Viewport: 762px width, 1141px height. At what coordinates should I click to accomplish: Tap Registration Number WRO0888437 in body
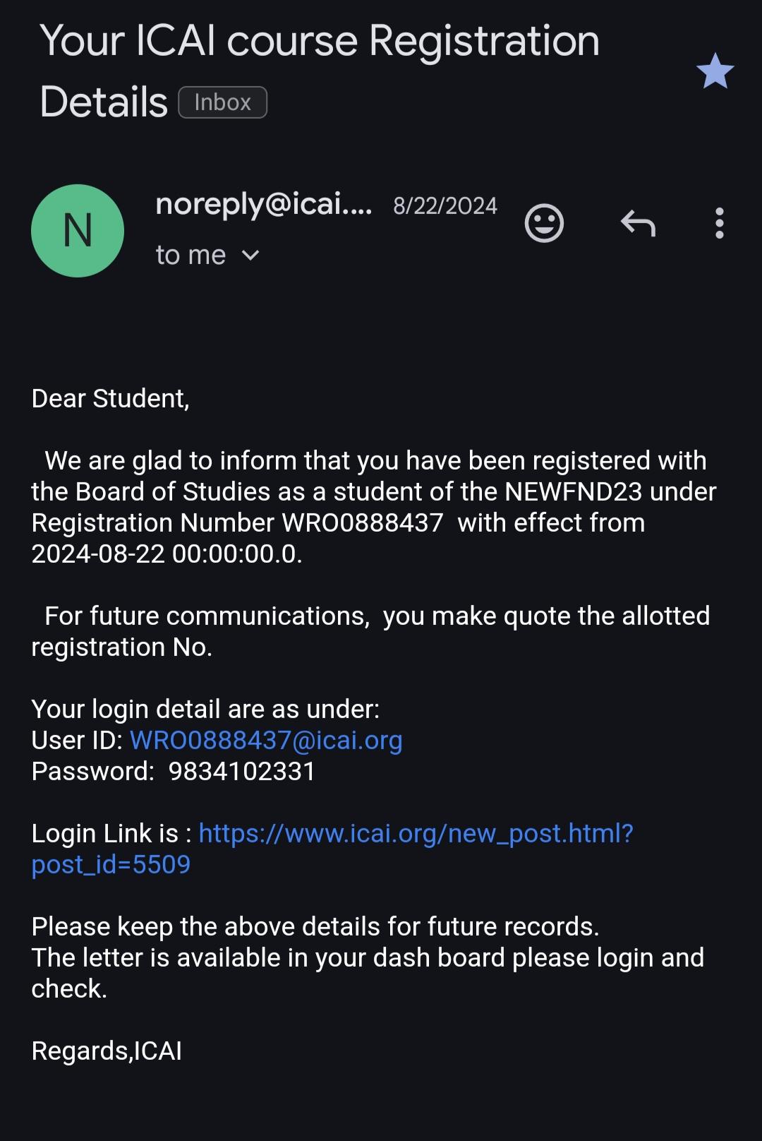pyautogui.click(x=363, y=522)
